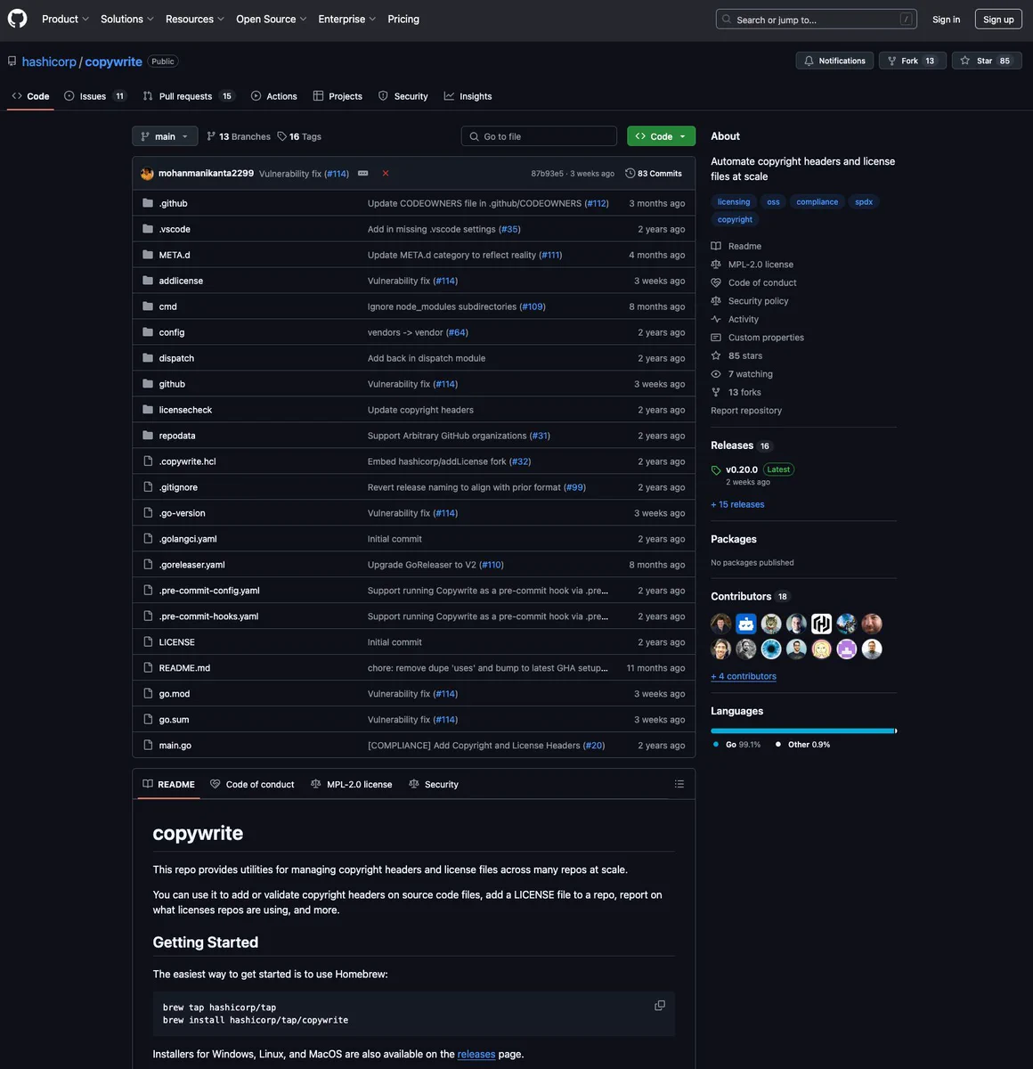Click the Go language color dot
The width and height of the screenshot is (1033, 1069).
pos(716,744)
